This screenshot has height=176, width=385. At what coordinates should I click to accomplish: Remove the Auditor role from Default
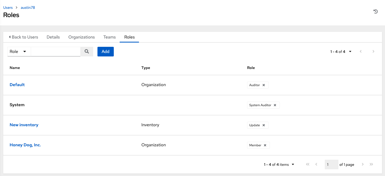point(264,85)
